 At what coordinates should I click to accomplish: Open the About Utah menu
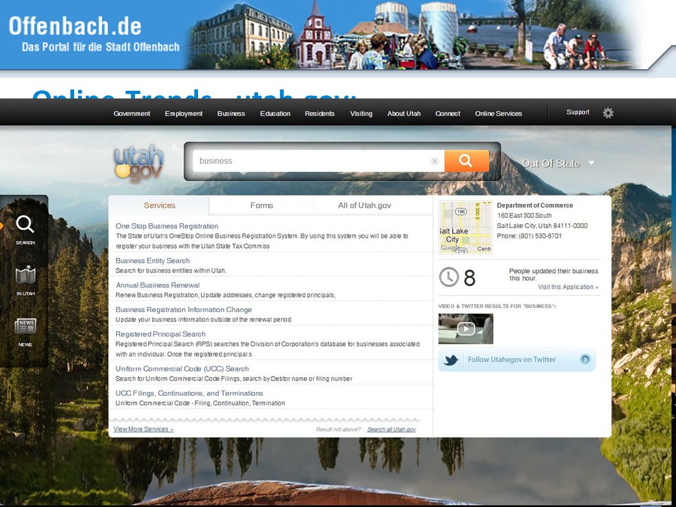click(x=404, y=113)
